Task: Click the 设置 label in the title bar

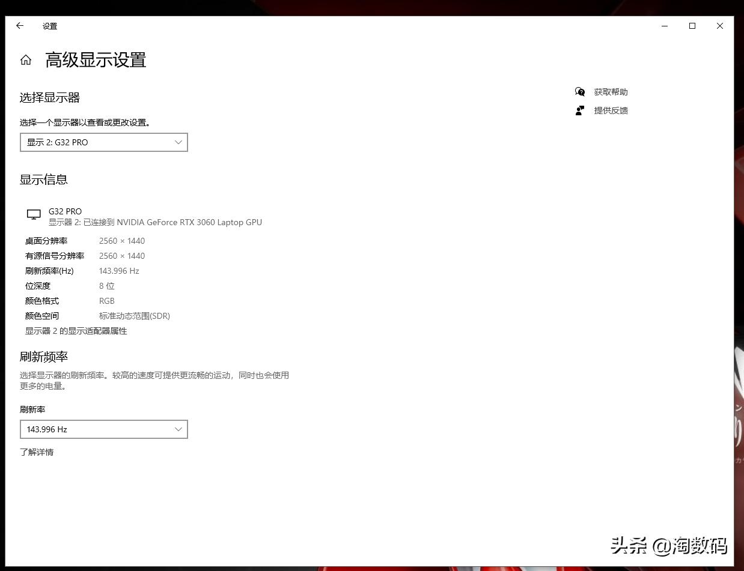Action: point(50,26)
